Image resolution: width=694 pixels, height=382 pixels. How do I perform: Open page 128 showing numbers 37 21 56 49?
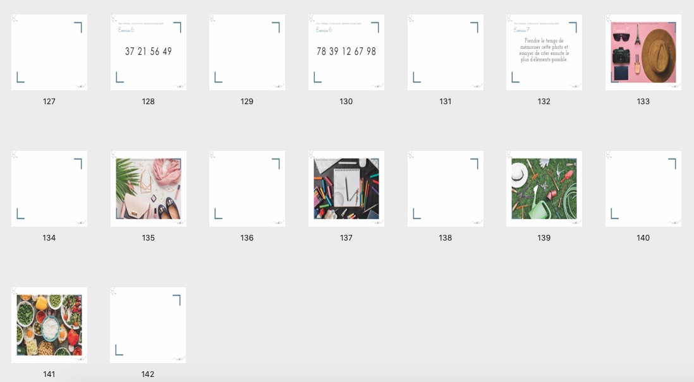pos(149,52)
